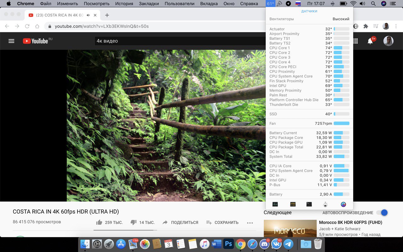Open Console icon in sensors panel
Image resolution: width=403 pixels, height=252 pixels.
tap(293, 204)
